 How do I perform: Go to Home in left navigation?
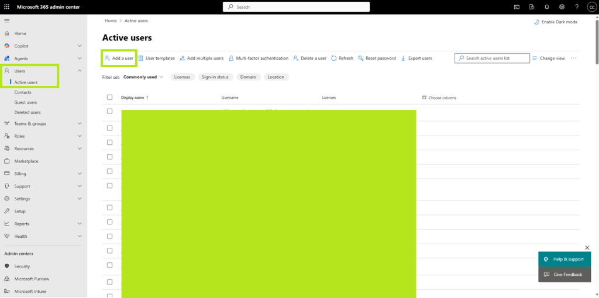pyautogui.click(x=20, y=33)
